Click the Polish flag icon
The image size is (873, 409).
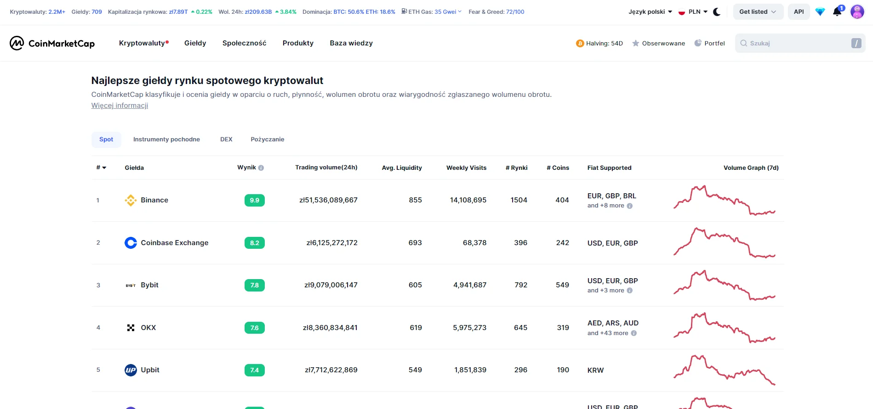point(682,12)
